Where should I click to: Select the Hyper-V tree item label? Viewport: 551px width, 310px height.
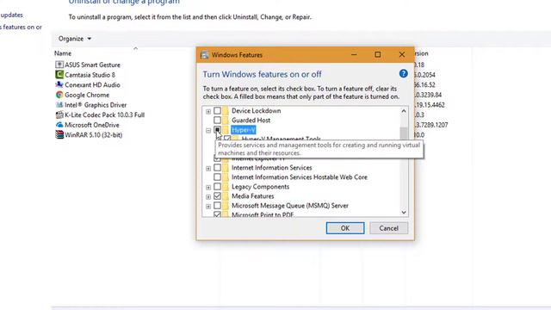(x=244, y=130)
